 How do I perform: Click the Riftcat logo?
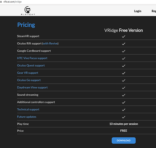[x=28, y=11]
